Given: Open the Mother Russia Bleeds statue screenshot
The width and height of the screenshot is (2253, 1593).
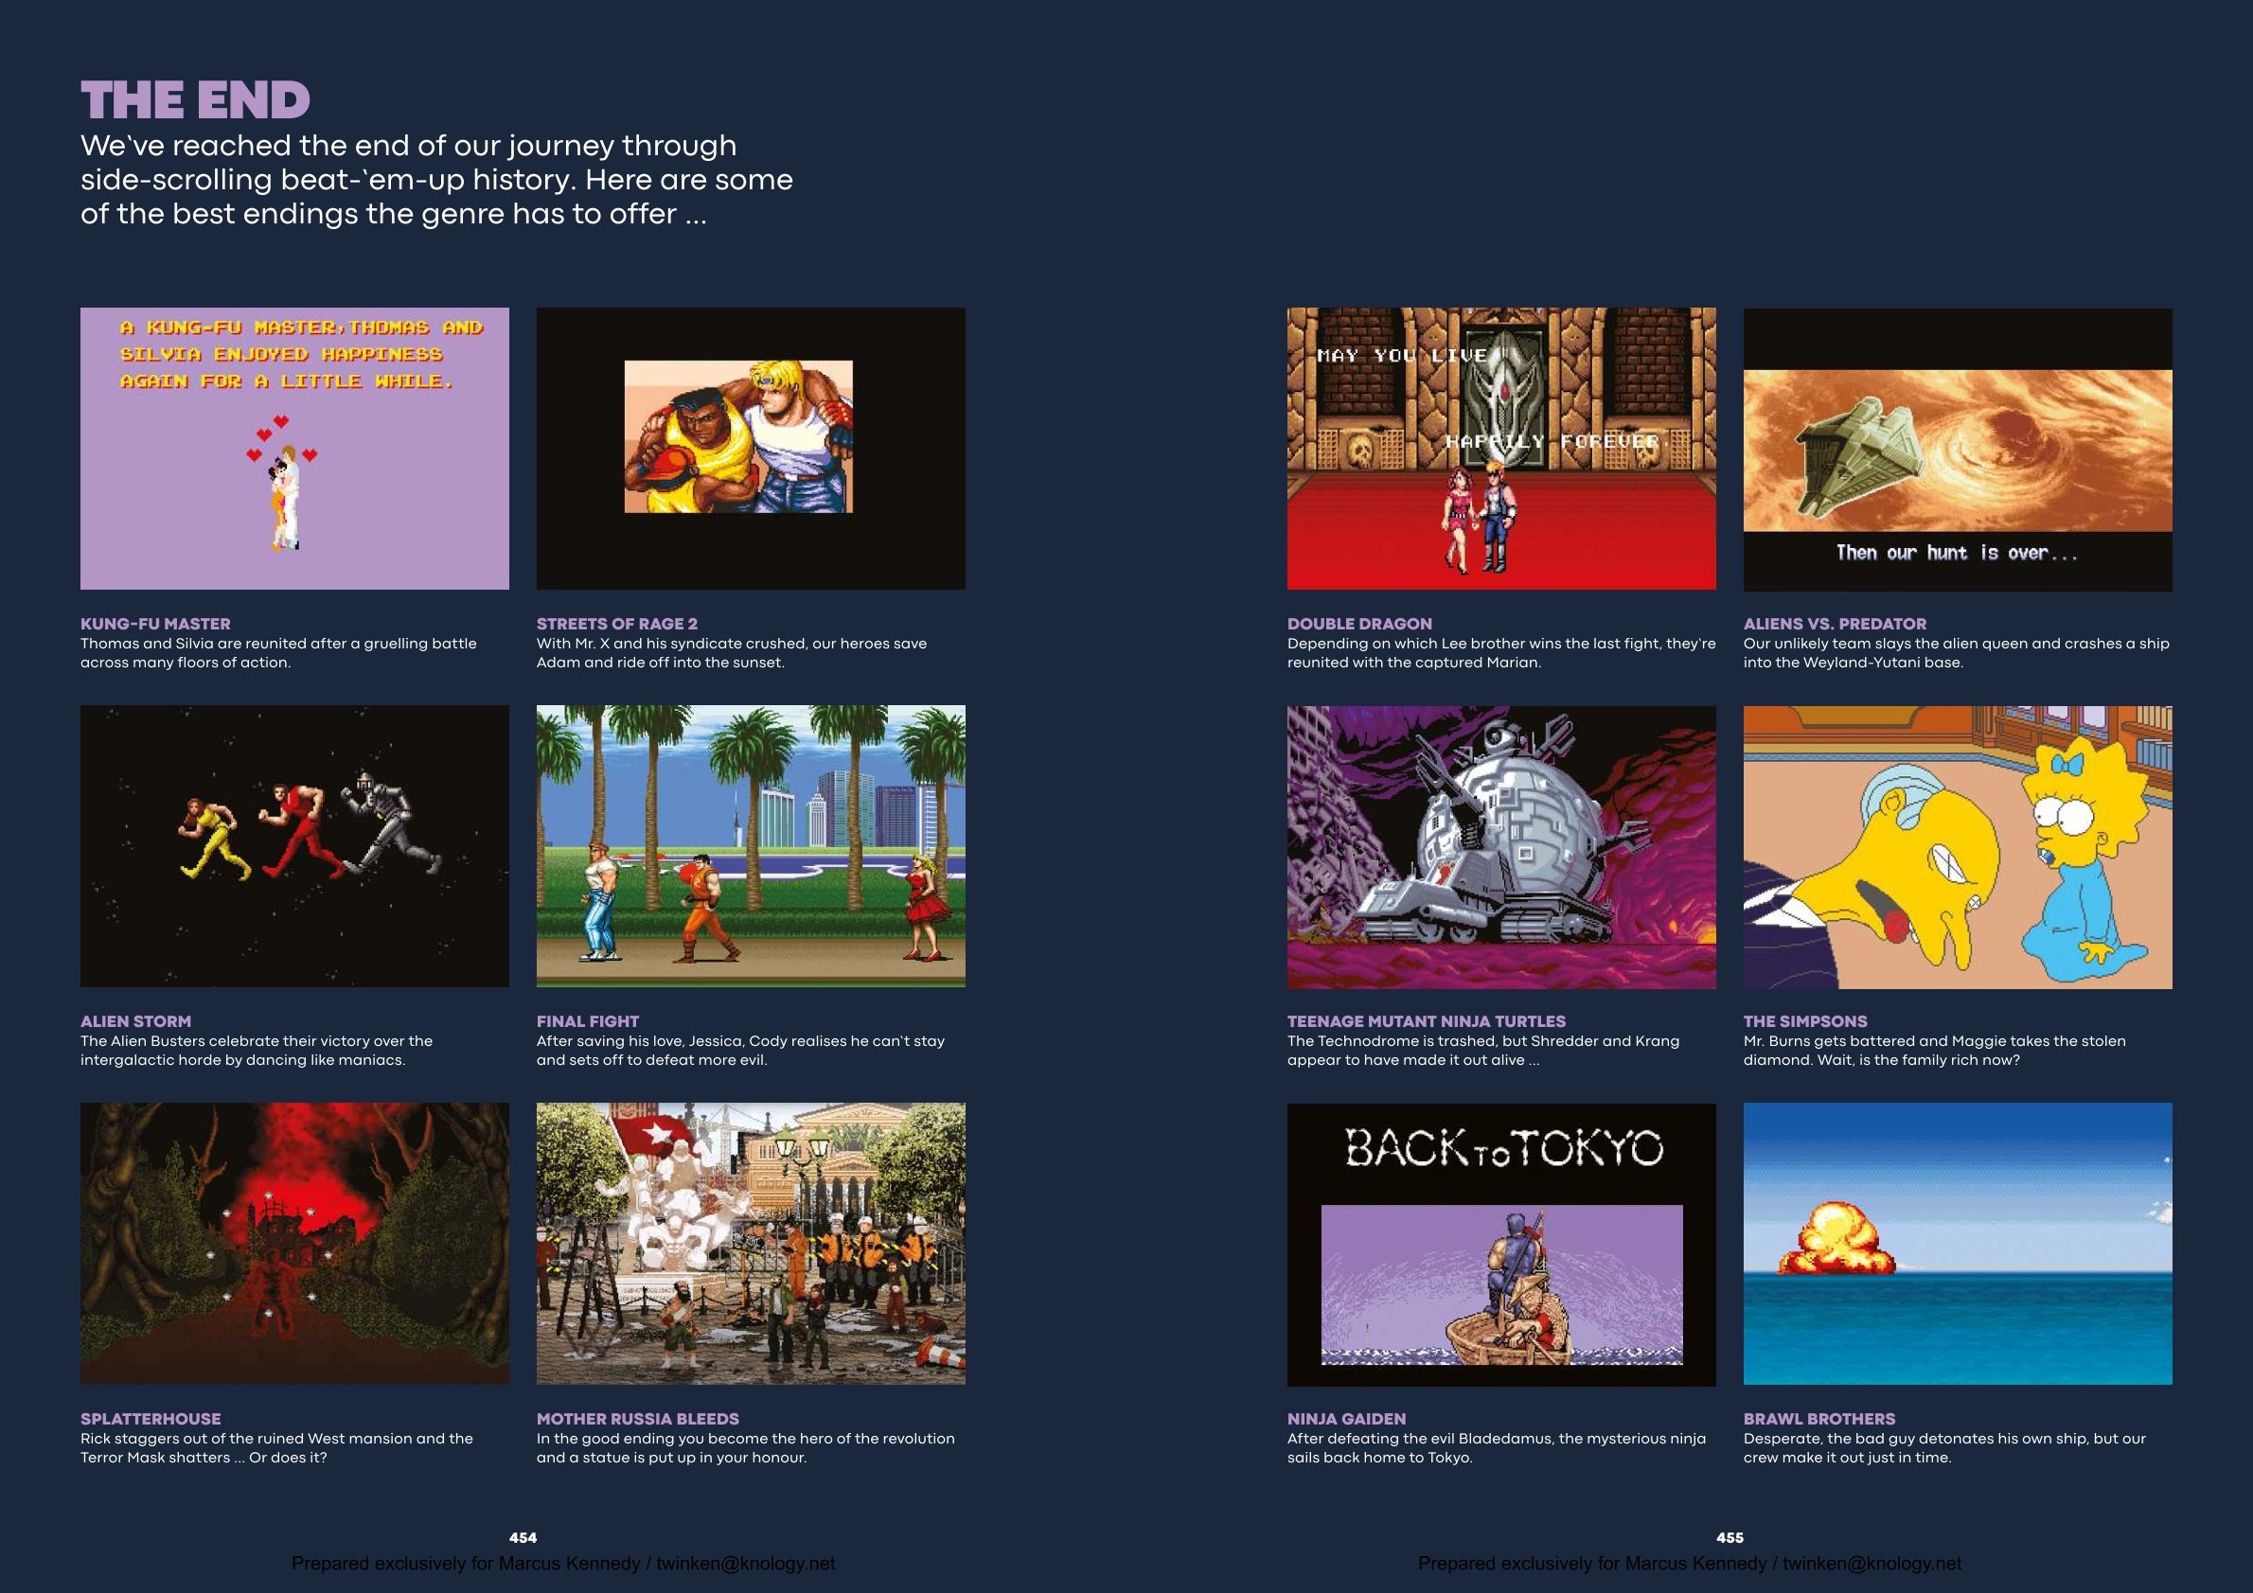Looking at the screenshot, I should (751, 1244).
